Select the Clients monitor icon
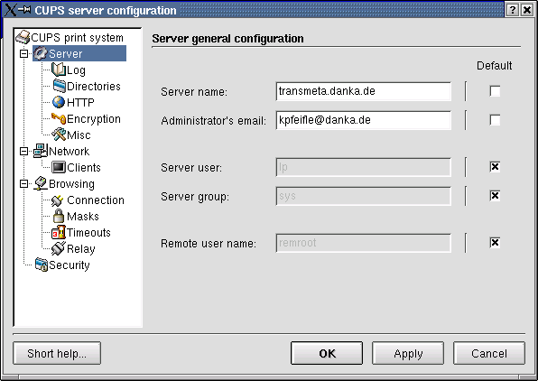The width and height of the screenshot is (538, 381). coord(59,167)
